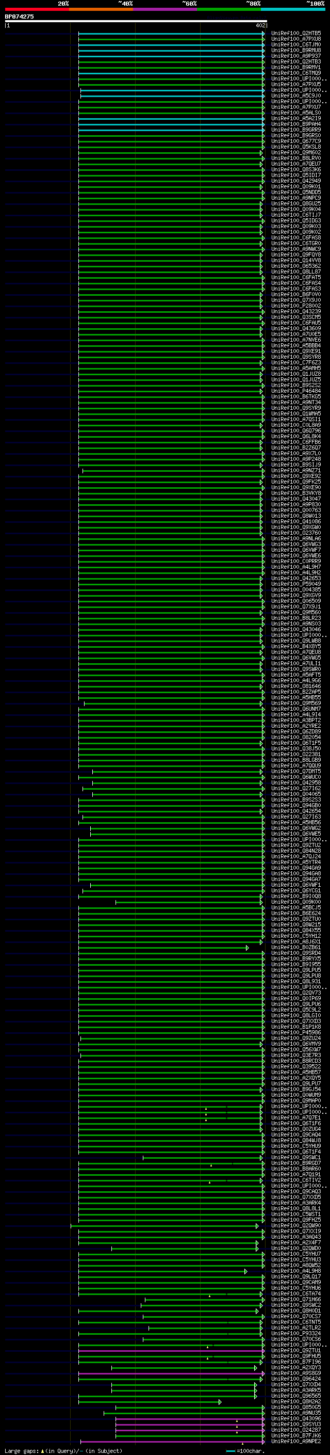Open hit UniRef100_A9P937
The width and height of the screenshot is (330, 1455).
click(296, 56)
